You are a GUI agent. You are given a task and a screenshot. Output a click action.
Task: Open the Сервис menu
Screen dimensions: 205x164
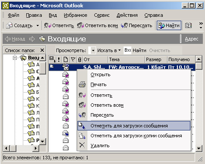[x=102, y=15]
